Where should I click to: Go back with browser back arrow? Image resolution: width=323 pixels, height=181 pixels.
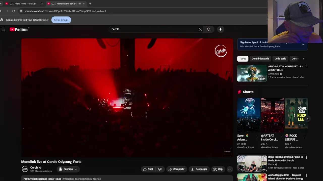(x=1, y=11)
